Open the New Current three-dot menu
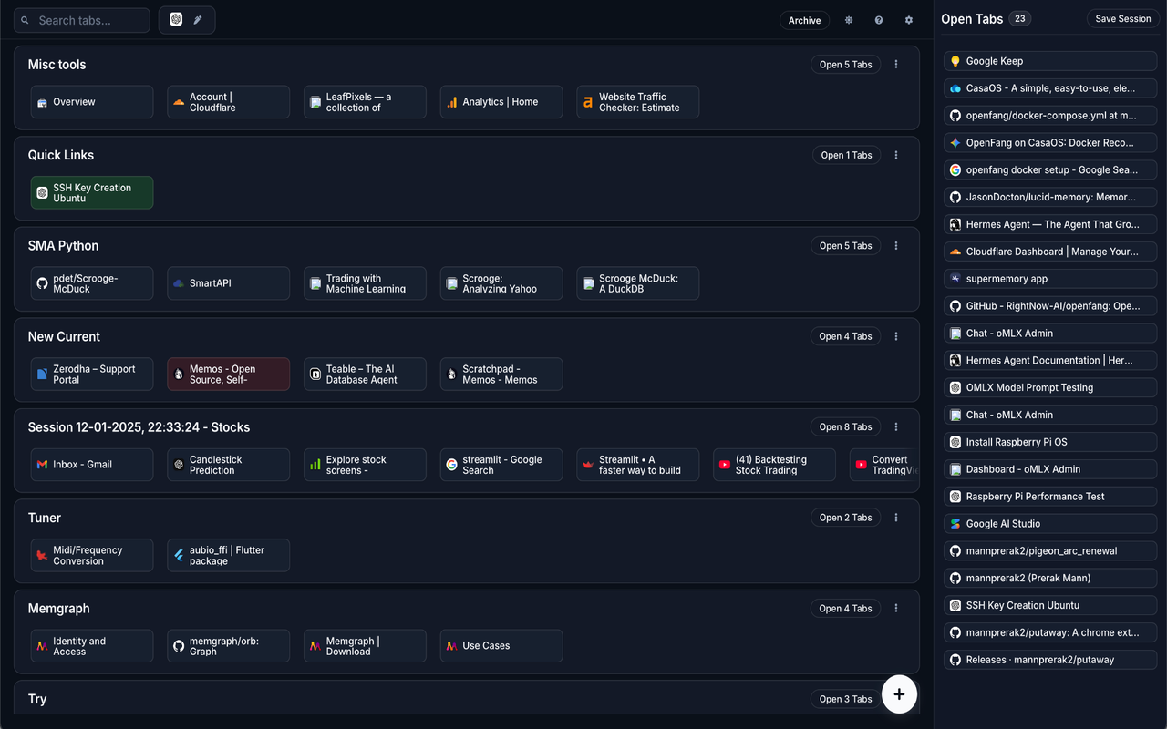The width and height of the screenshot is (1167, 729). [896, 336]
